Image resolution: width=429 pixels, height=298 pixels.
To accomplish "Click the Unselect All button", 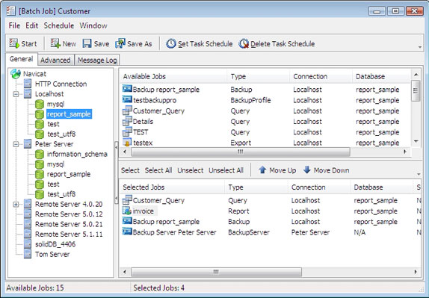I will pyautogui.click(x=226, y=170).
